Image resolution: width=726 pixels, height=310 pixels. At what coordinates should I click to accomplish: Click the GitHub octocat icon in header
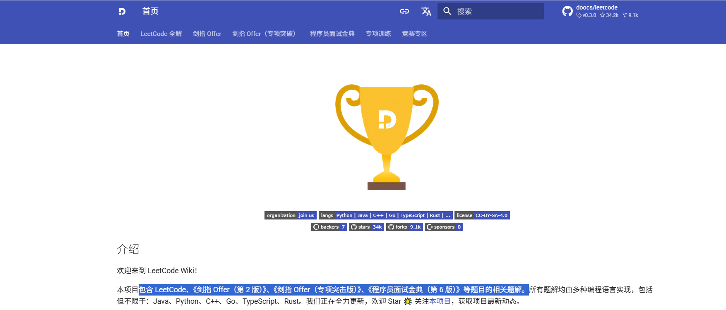[x=567, y=11]
